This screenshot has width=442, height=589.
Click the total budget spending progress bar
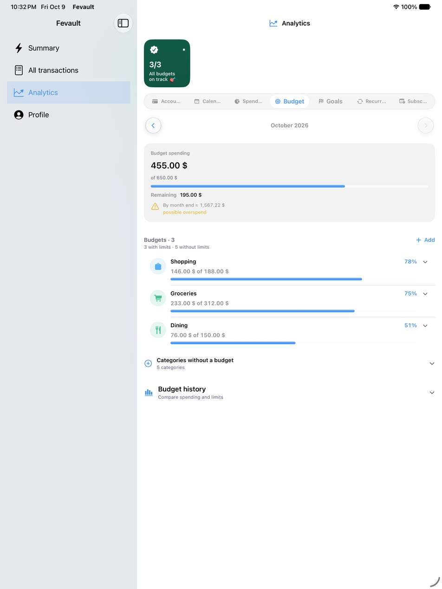coord(290,186)
